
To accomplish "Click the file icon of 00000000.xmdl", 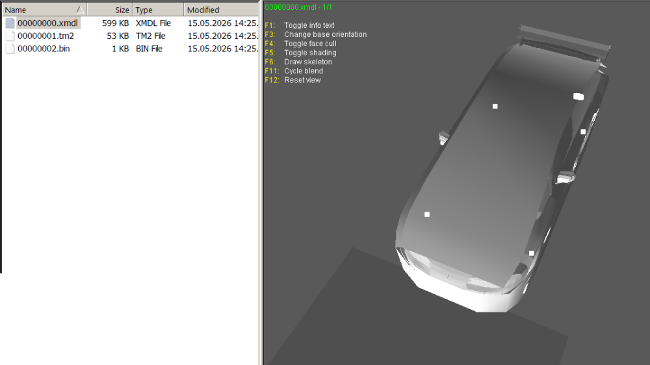I will pyautogui.click(x=10, y=23).
